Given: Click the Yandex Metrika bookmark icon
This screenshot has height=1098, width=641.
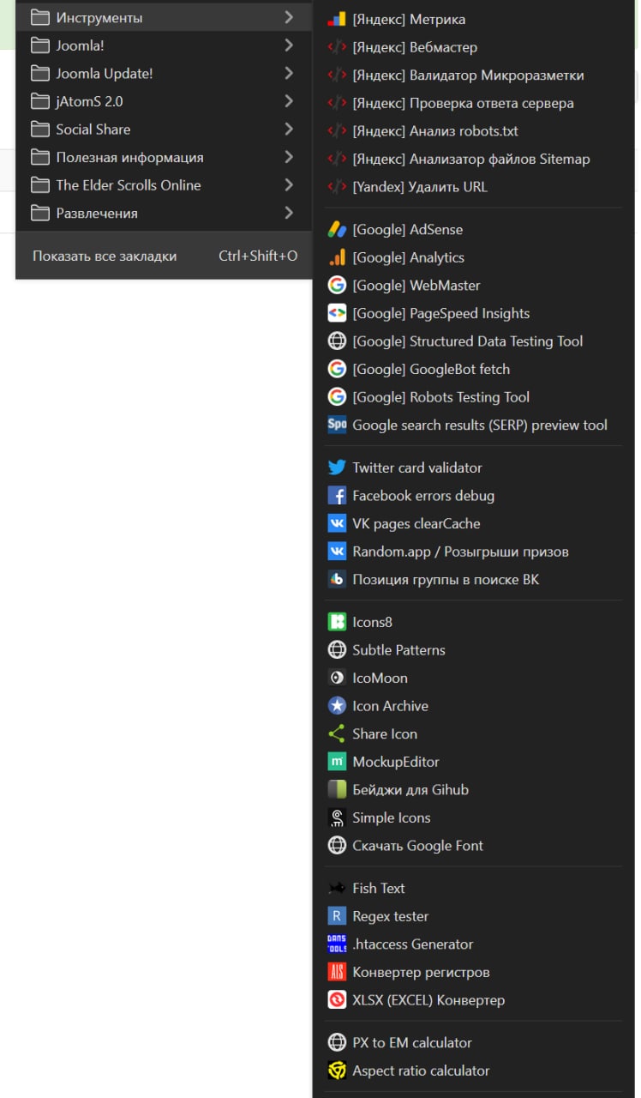Looking at the screenshot, I should pos(337,19).
